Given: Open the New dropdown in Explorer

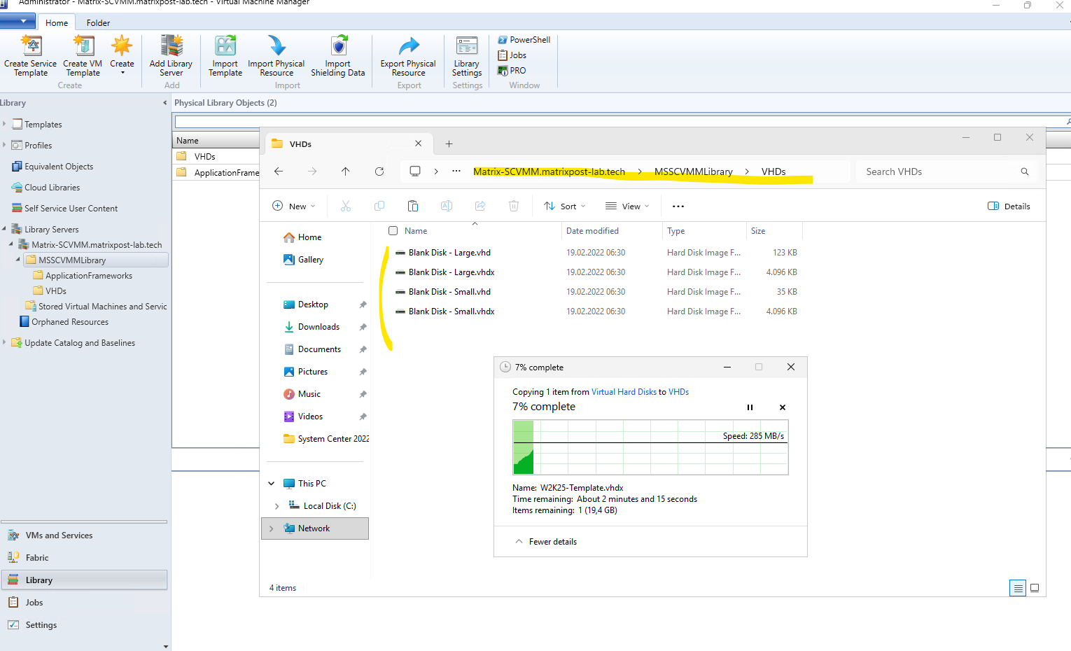Looking at the screenshot, I should pos(294,206).
